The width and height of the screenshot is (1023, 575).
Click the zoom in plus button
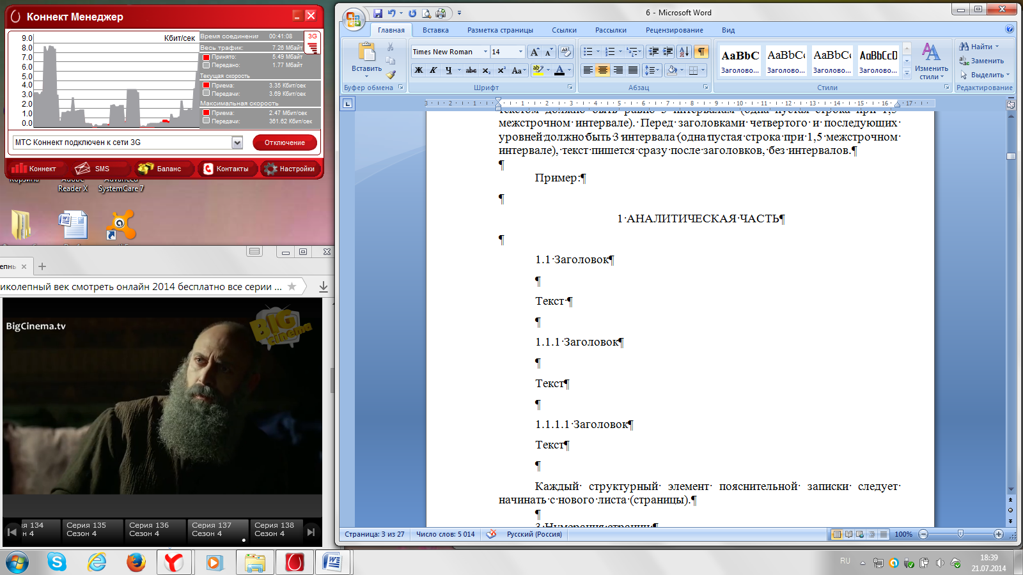tap(999, 534)
